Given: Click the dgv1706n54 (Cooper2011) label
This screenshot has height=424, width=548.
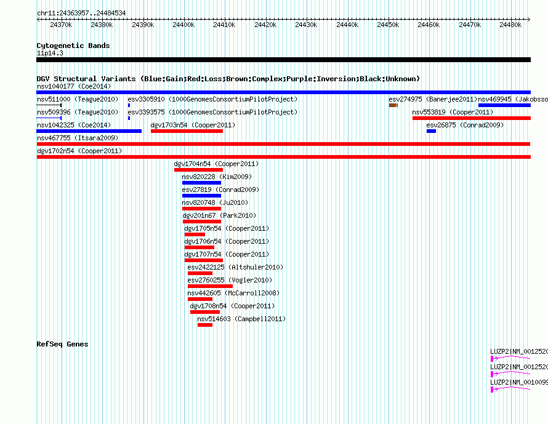Looking at the screenshot, I should [227, 241].
